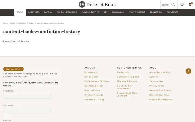
Task: Click the 0 Results text
Action: tap(24, 41)
